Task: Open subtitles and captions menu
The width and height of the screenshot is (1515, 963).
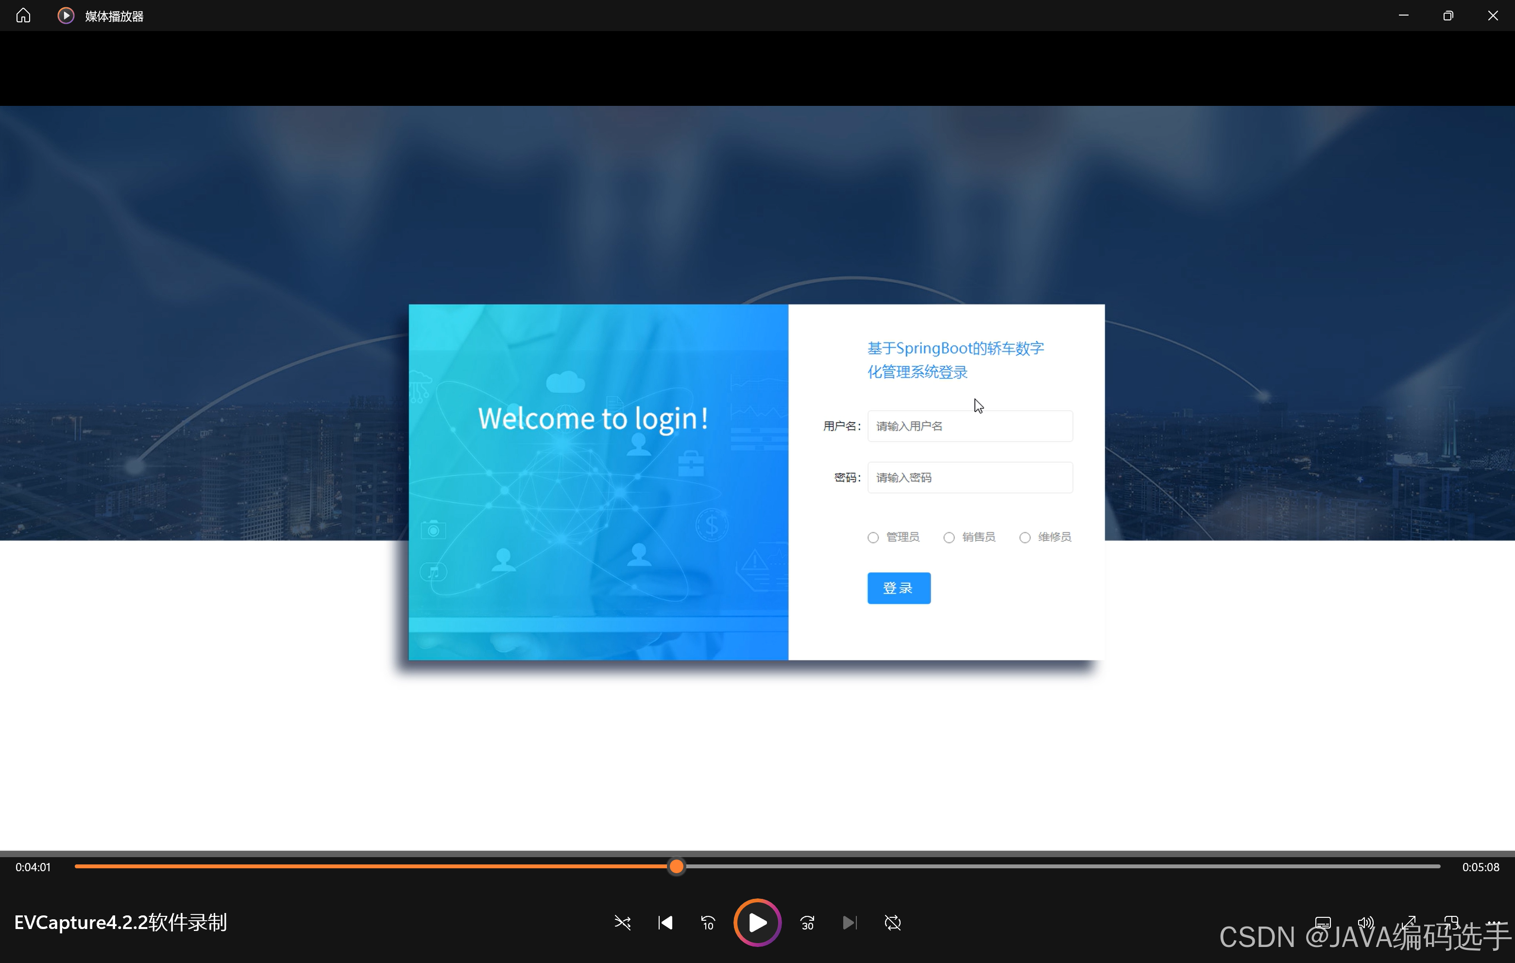Action: click(1323, 922)
